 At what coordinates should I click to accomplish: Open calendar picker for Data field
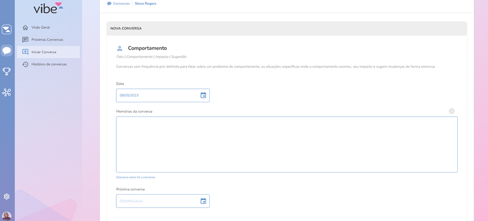click(x=203, y=96)
